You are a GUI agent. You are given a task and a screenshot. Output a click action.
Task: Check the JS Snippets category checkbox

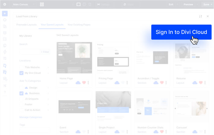pos(21,99)
